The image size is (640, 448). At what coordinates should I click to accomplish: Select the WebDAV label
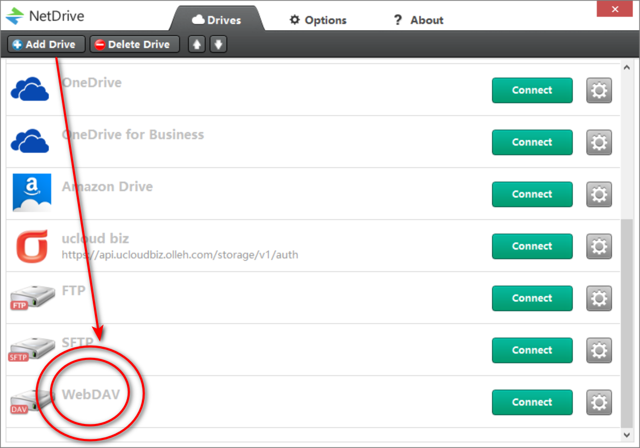pyautogui.click(x=91, y=394)
